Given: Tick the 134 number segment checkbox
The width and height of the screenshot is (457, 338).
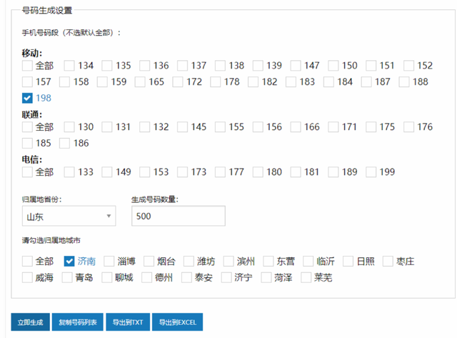Looking at the screenshot, I should coord(69,66).
